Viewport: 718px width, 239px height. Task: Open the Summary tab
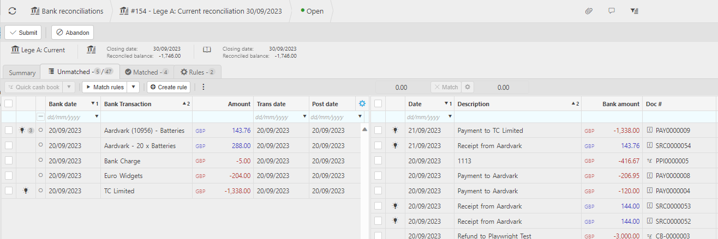(22, 72)
